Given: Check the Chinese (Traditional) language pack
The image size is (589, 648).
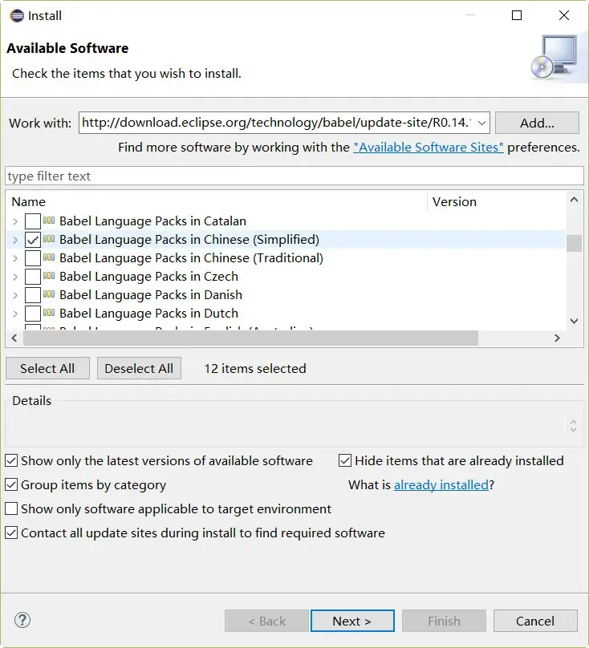Looking at the screenshot, I should (33, 258).
